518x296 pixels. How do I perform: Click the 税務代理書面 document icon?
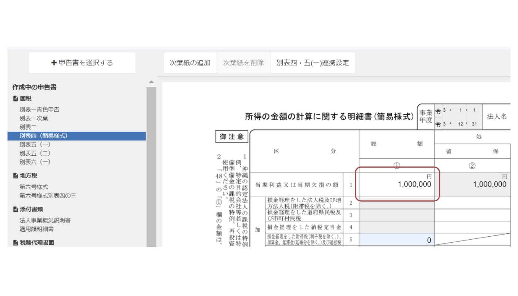coord(15,243)
